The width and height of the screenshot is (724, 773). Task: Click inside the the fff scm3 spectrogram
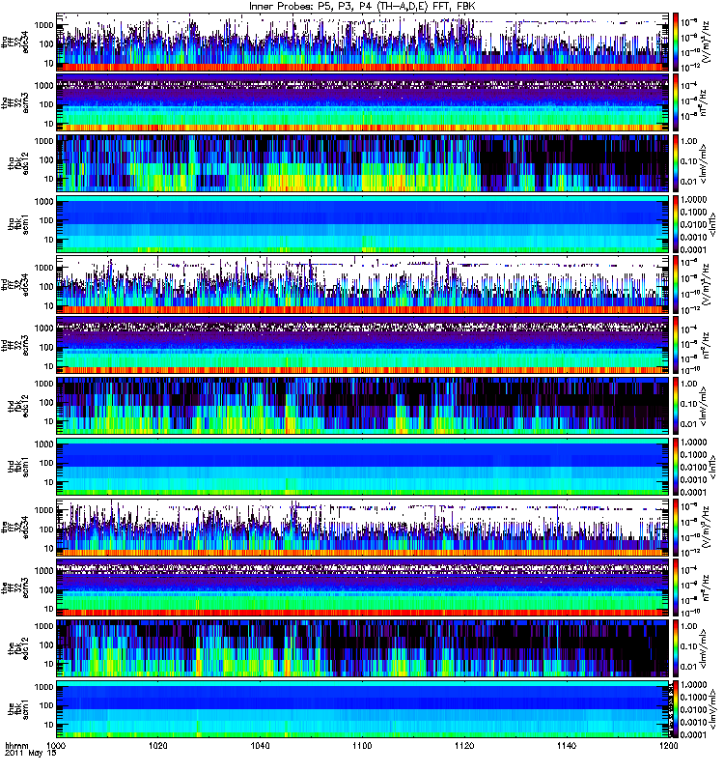coord(363,588)
